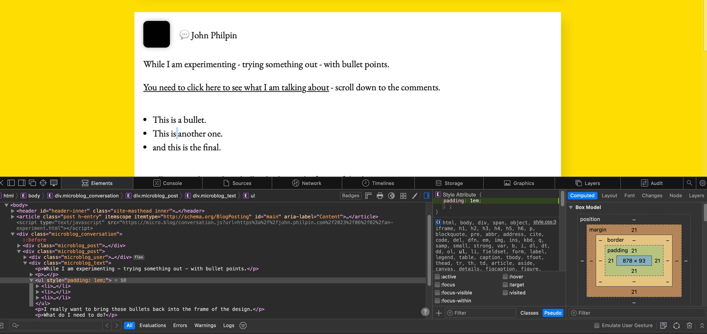The image size is (707, 334).
Task: Open the Storage tab
Action: 449,183
